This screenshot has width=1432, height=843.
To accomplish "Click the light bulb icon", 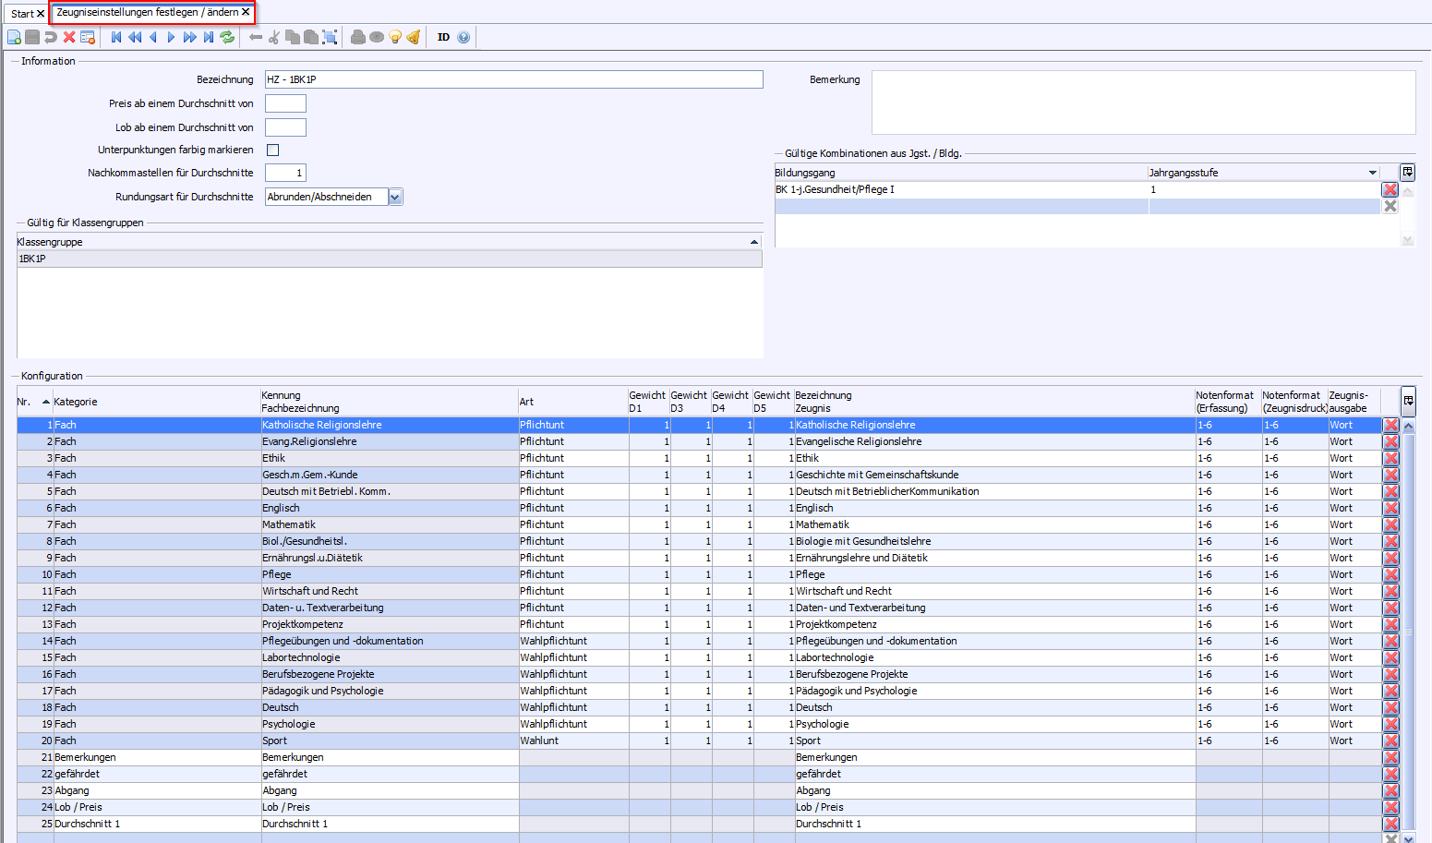I will coord(395,37).
